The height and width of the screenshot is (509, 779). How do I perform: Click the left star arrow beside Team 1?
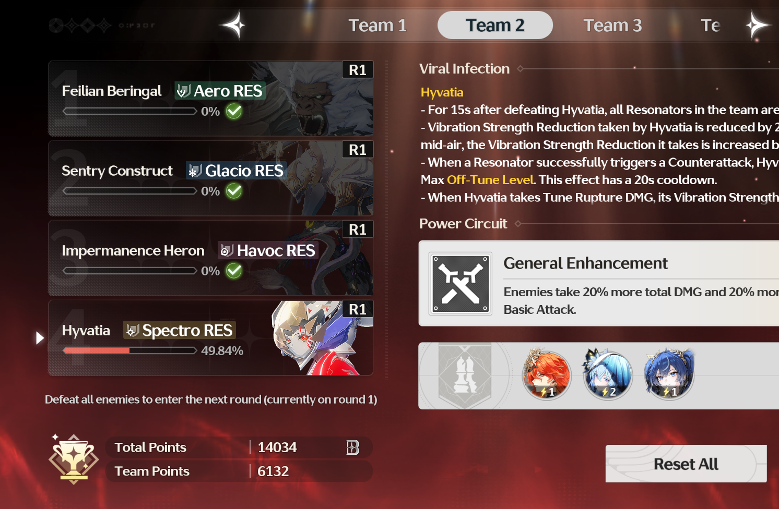(x=233, y=25)
